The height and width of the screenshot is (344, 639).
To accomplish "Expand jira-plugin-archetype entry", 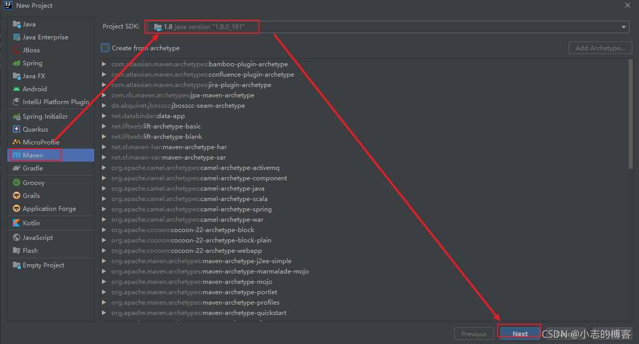I will (104, 85).
